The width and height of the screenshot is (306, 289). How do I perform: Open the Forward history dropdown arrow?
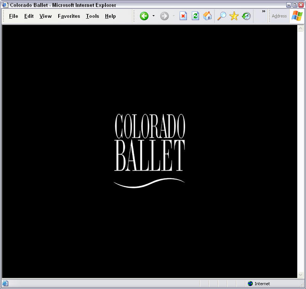pyautogui.click(x=174, y=16)
